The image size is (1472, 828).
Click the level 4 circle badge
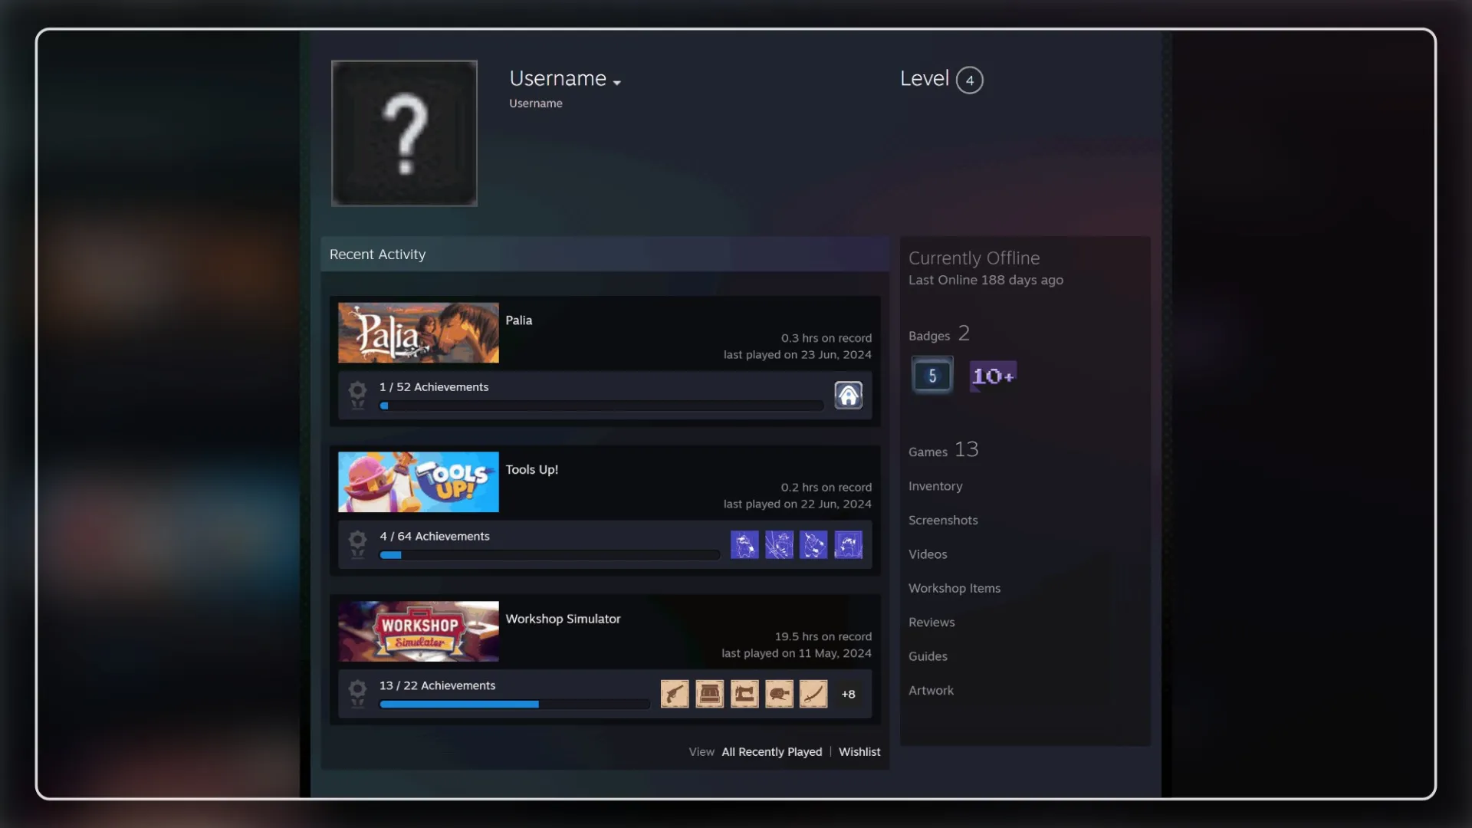pyautogui.click(x=970, y=80)
